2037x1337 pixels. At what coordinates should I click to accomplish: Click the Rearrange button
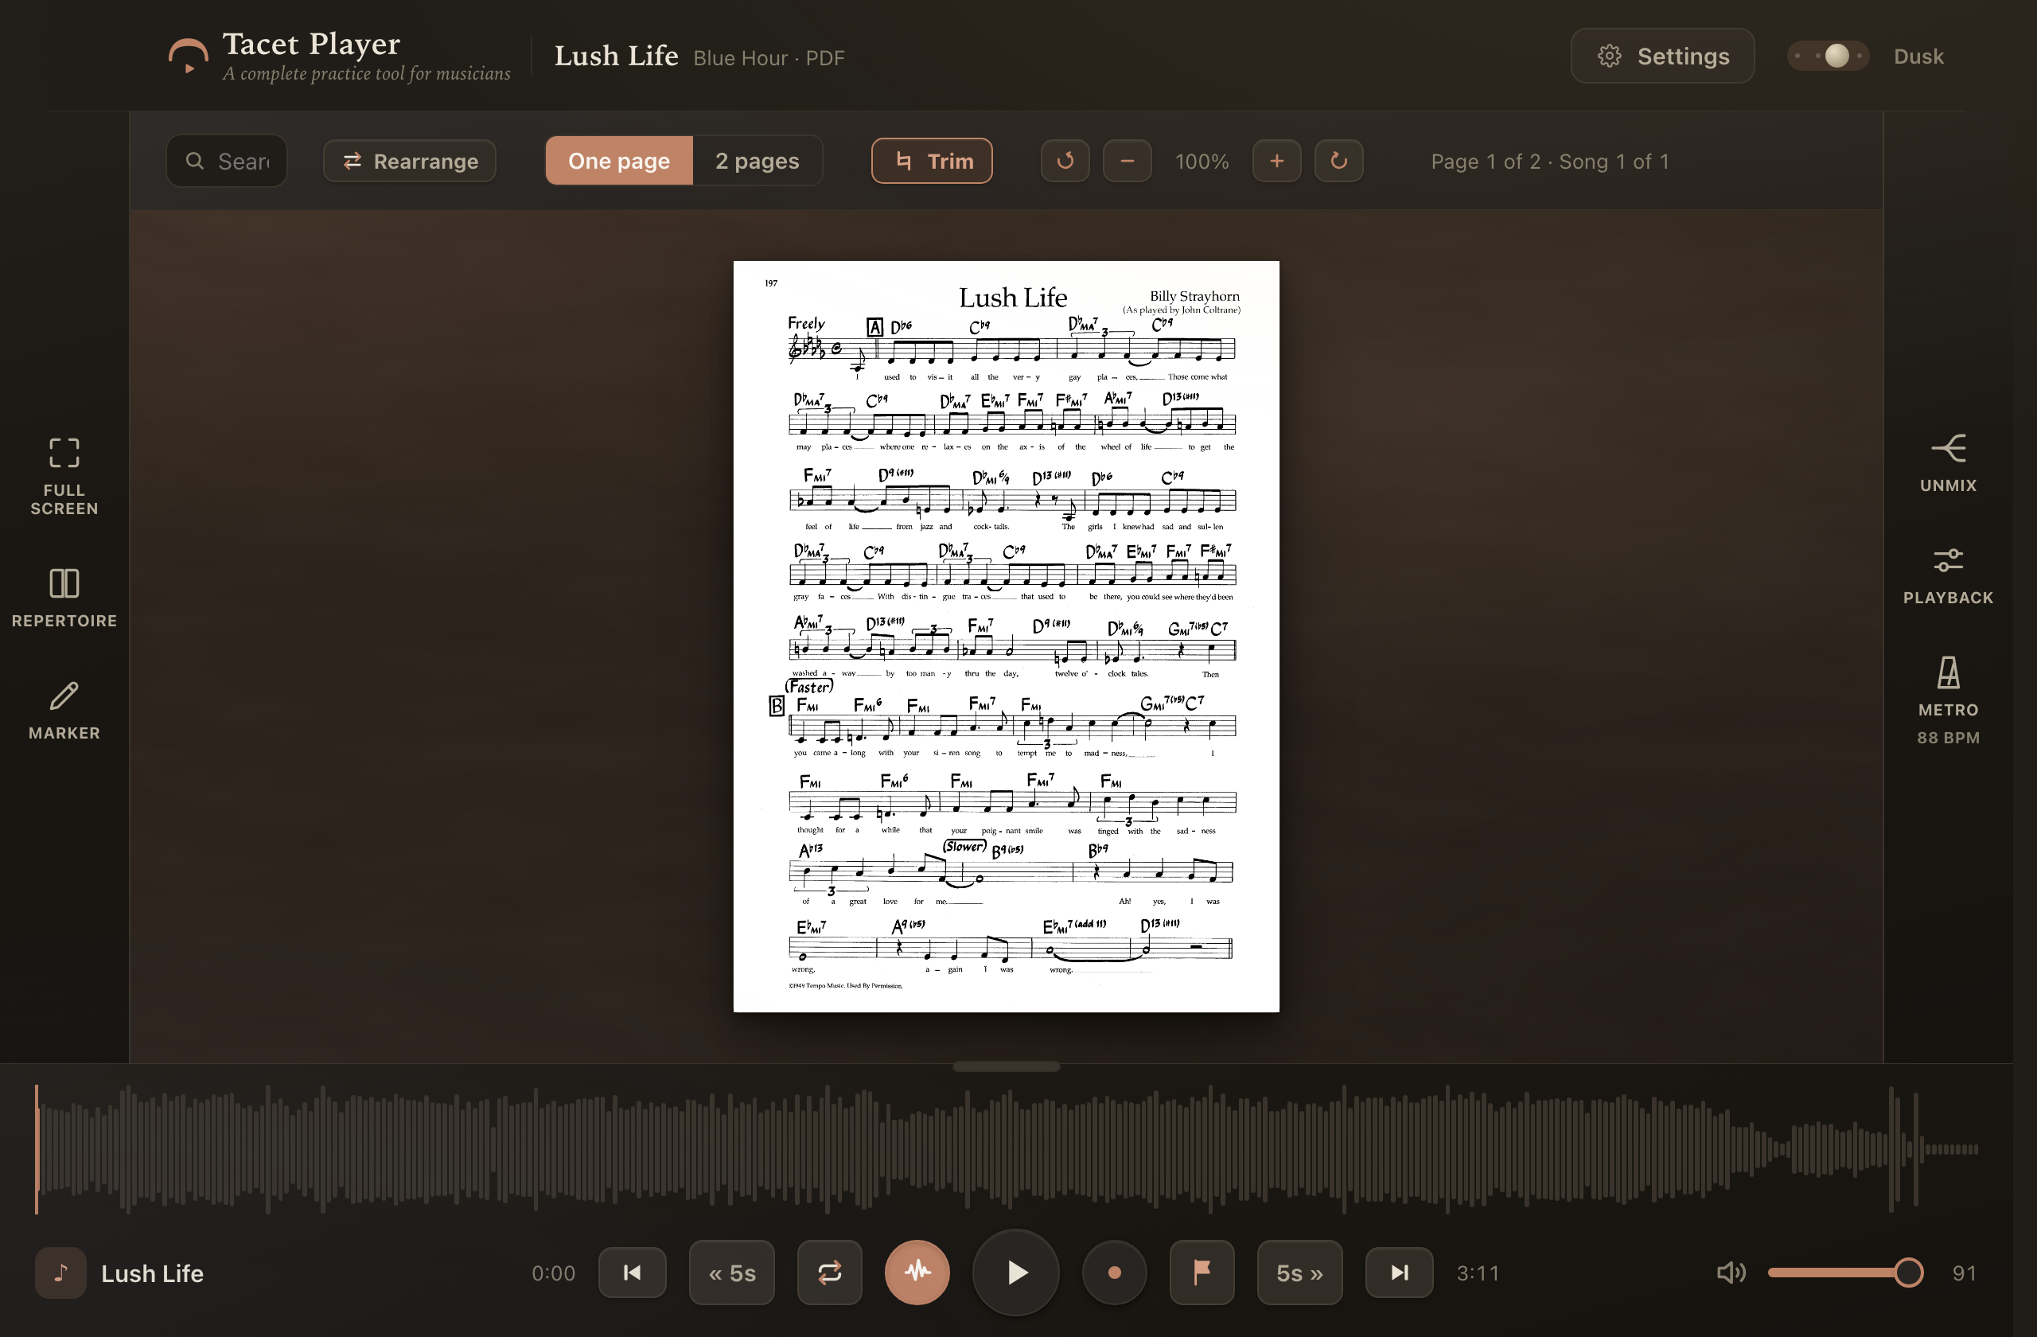410,161
